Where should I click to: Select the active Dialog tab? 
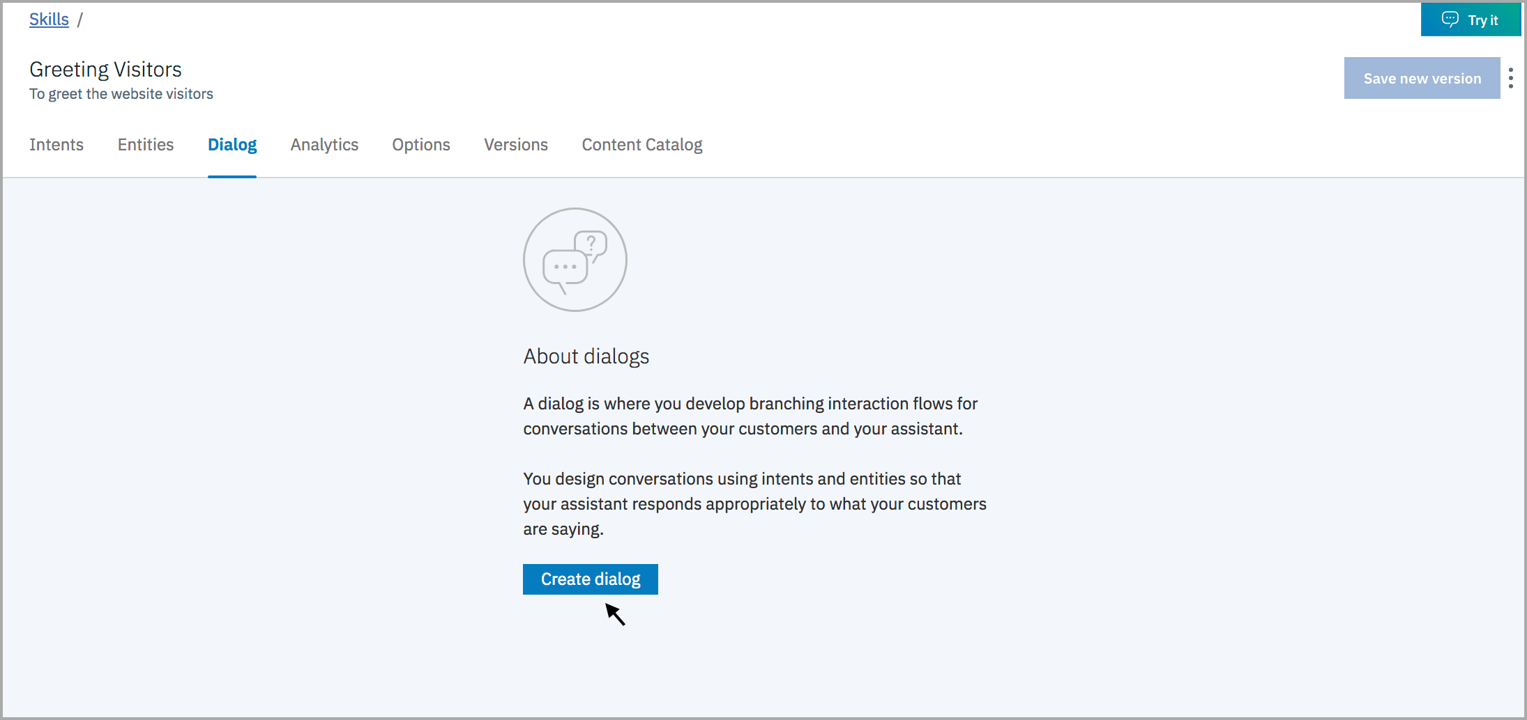click(231, 145)
